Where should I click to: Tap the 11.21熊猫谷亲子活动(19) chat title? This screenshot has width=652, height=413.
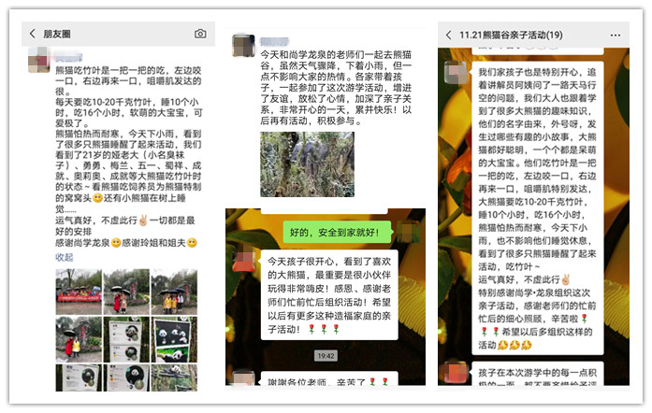click(510, 35)
